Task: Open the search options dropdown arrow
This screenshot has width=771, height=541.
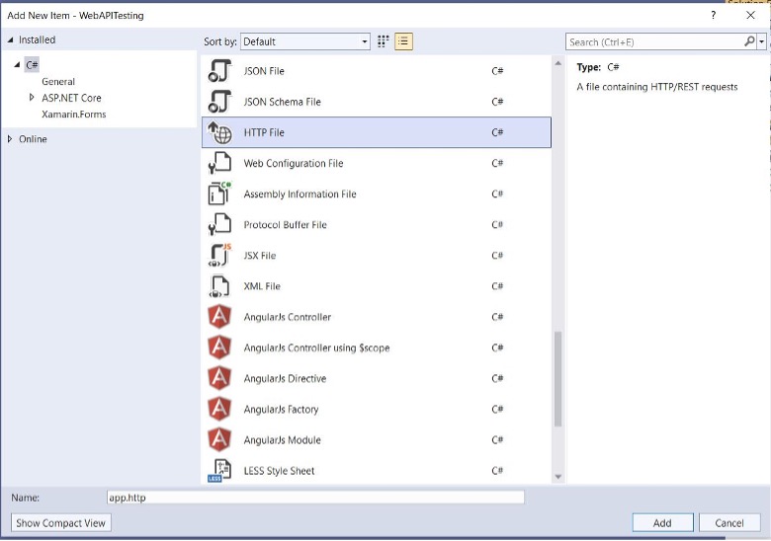Action: tap(761, 41)
